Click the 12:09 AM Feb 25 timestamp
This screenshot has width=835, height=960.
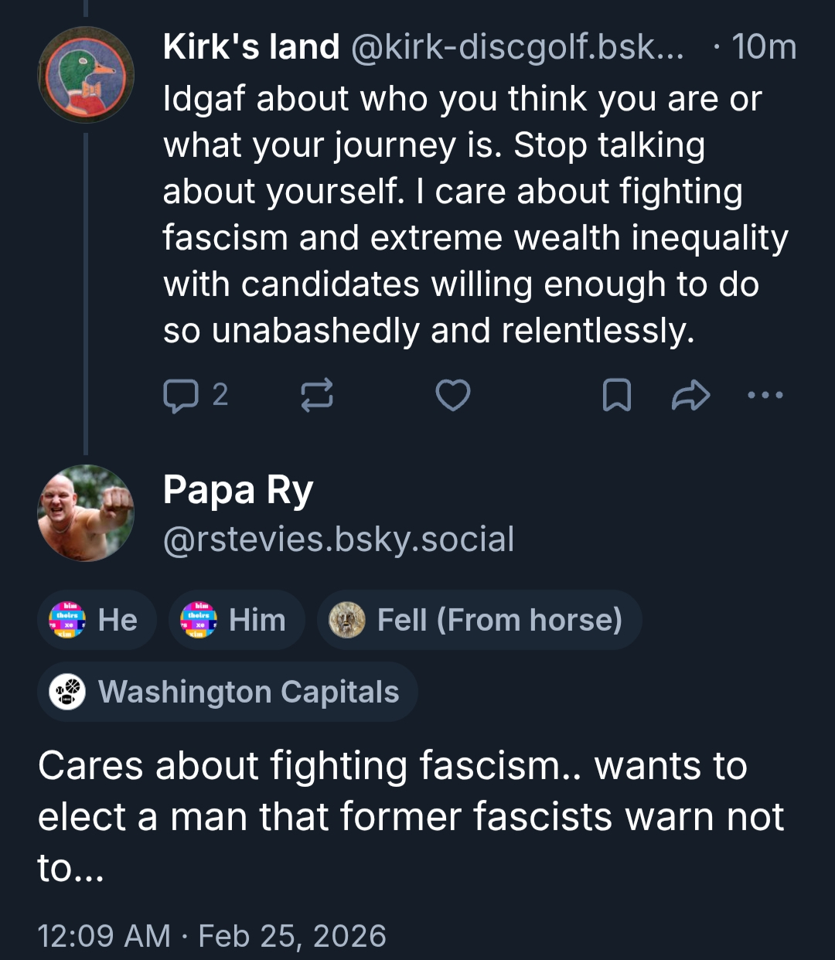click(212, 936)
